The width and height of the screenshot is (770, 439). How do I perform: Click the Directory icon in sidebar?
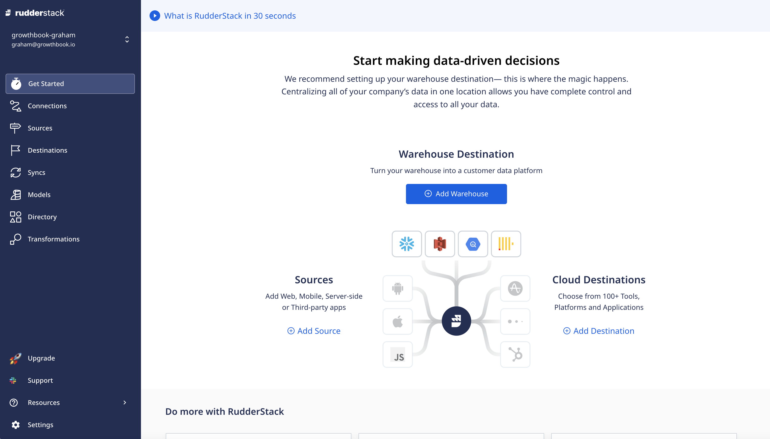(16, 216)
